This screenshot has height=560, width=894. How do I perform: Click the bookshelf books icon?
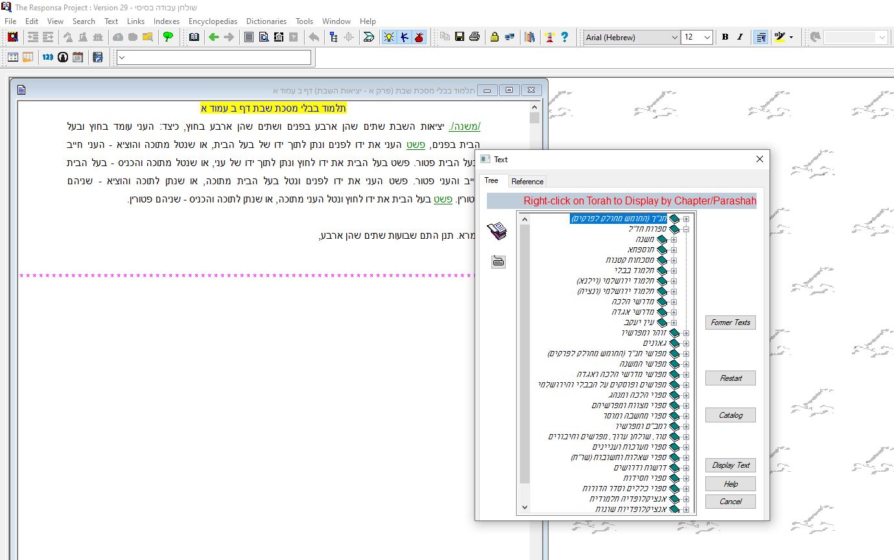(530, 37)
